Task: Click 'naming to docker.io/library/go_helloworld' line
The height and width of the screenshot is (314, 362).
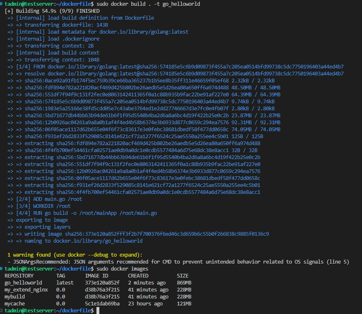Action: click(75, 241)
